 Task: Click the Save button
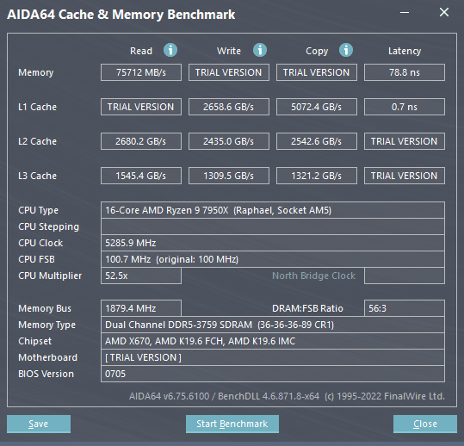pos(39,424)
